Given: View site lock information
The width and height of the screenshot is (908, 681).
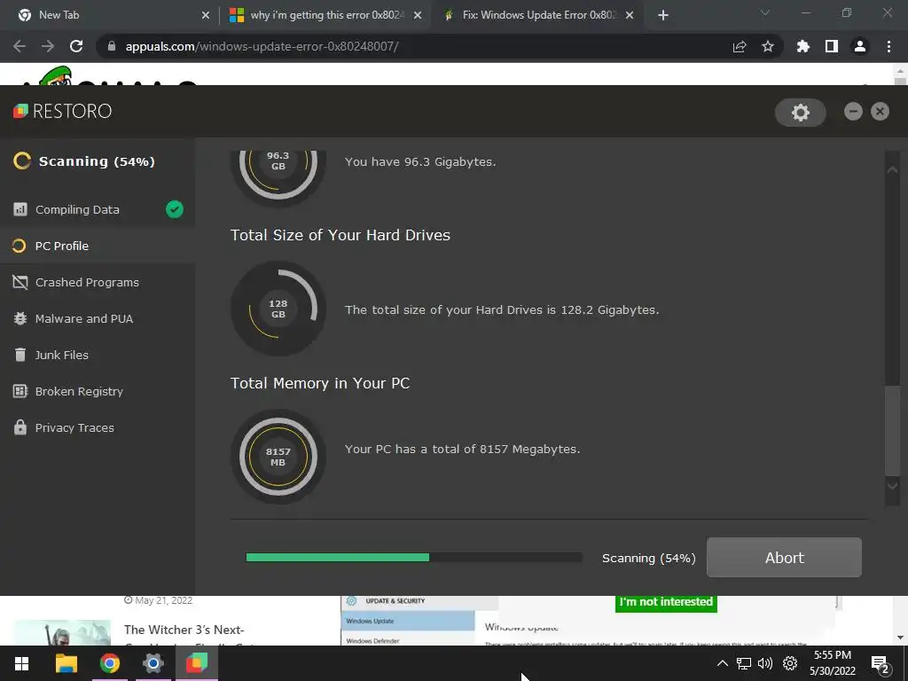Looking at the screenshot, I should [112, 46].
